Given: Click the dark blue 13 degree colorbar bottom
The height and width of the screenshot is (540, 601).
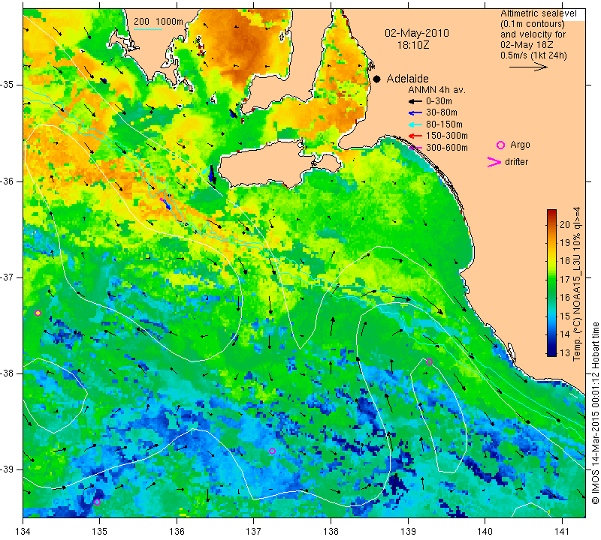Looking at the screenshot, I should coord(551,353).
